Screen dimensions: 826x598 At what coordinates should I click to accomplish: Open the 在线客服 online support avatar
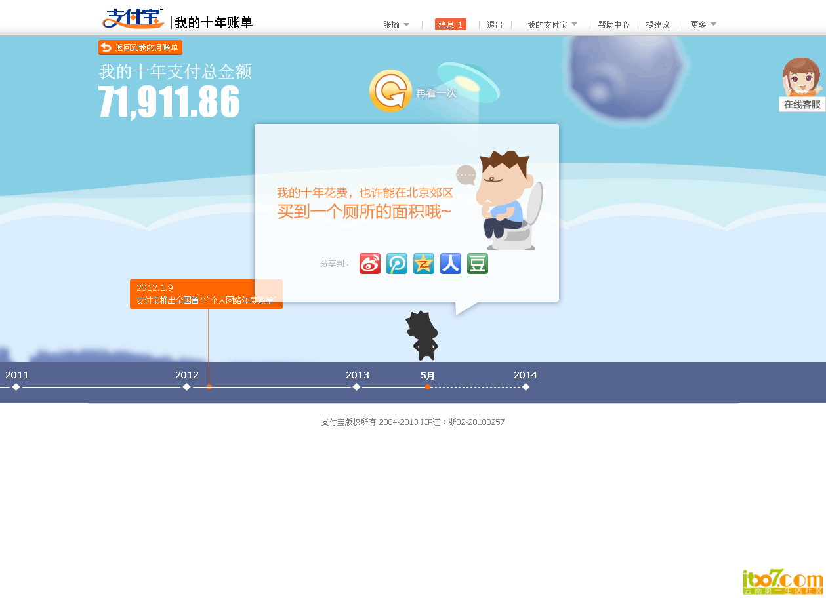pos(802,77)
